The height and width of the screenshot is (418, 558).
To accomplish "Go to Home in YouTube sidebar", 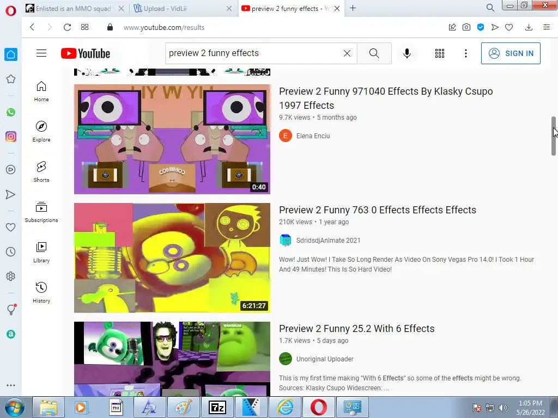I will coord(41,91).
